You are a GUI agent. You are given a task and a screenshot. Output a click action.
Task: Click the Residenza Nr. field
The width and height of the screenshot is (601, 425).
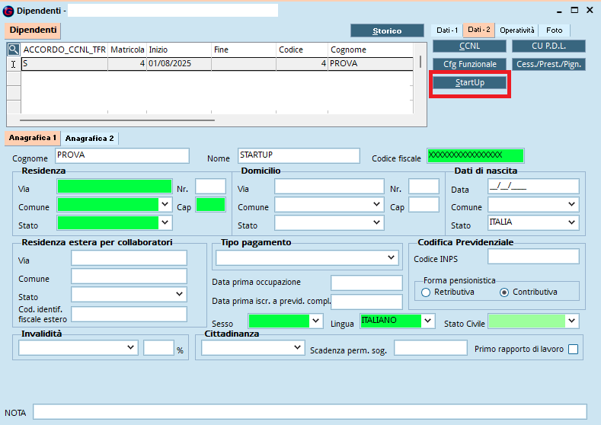coord(210,187)
